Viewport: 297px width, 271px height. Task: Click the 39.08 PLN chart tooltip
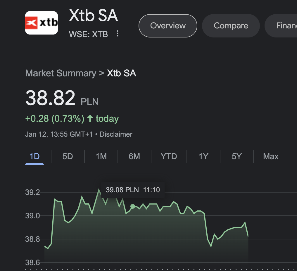click(x=133, y=190)
